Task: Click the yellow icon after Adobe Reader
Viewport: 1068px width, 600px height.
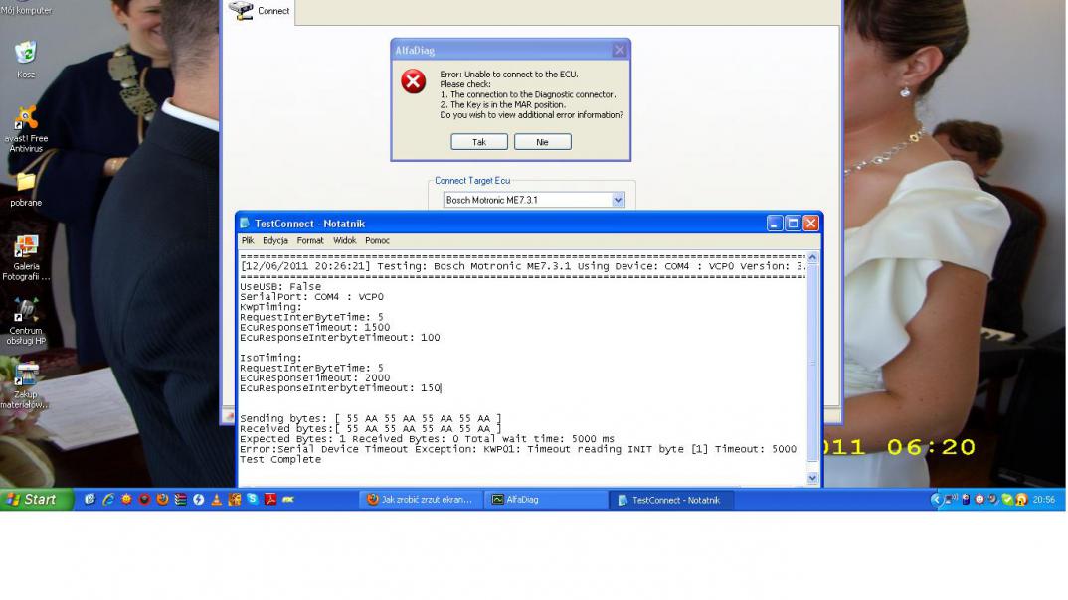Action: [288, 500]
